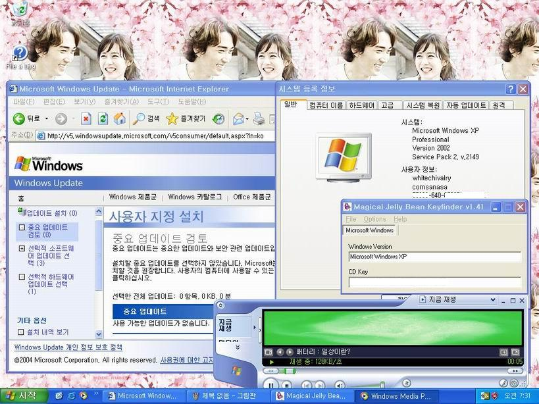Viewport: 539px width, 404px height.
Task: Click the security shield system tray icon
Action: point(495,395)
